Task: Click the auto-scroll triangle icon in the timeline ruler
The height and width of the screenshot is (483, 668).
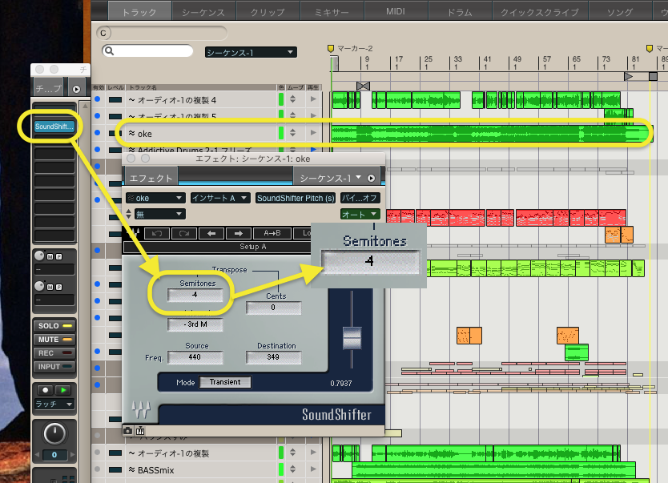Action: point(628,76)
